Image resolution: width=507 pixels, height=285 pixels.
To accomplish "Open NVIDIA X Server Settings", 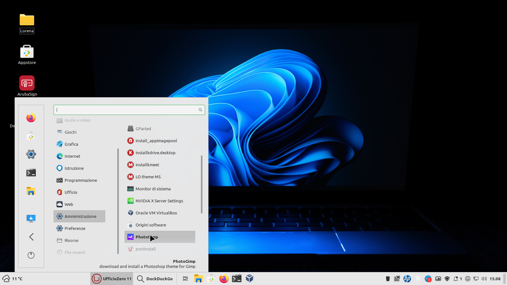I will point(160,201).
